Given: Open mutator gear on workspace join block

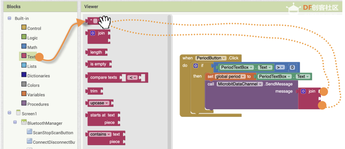Looking at the screenshot, I should pyautogui.click(x=303, y=91).
